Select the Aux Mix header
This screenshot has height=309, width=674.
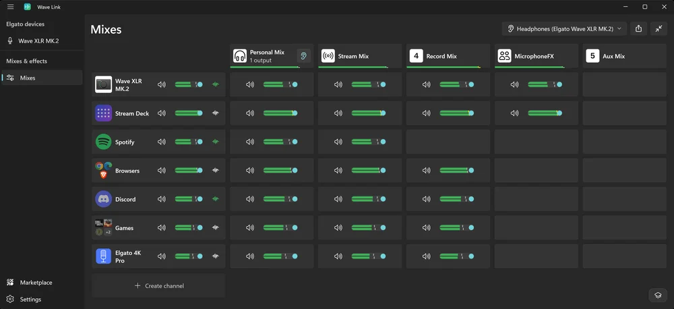624,56
